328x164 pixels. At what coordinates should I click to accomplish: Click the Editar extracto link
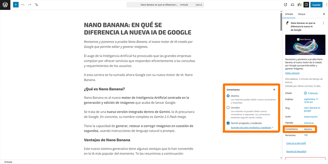point(292,73)
